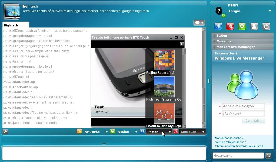Select the High Tech Supreme Co thumbnail

[x=164, y=87]
